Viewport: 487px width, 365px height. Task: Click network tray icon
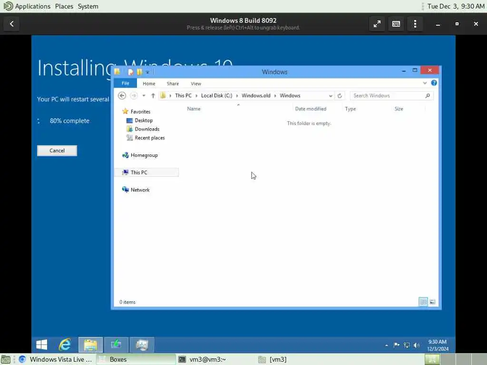[407, 345]
